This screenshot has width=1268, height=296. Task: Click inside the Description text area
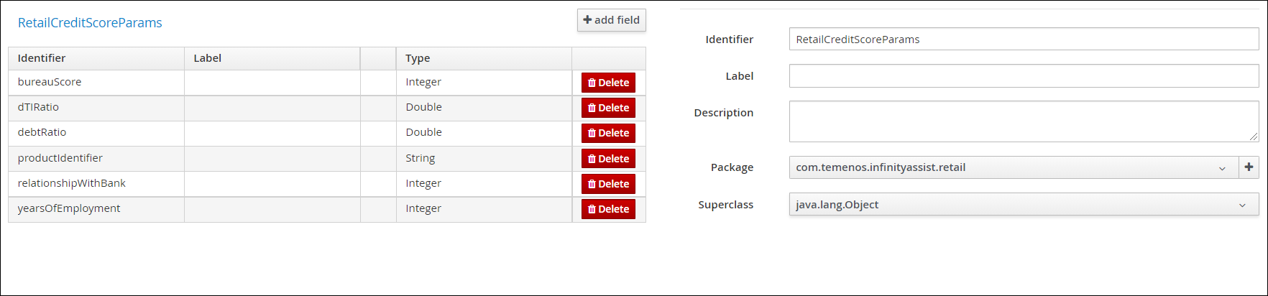pos(1024,121)
